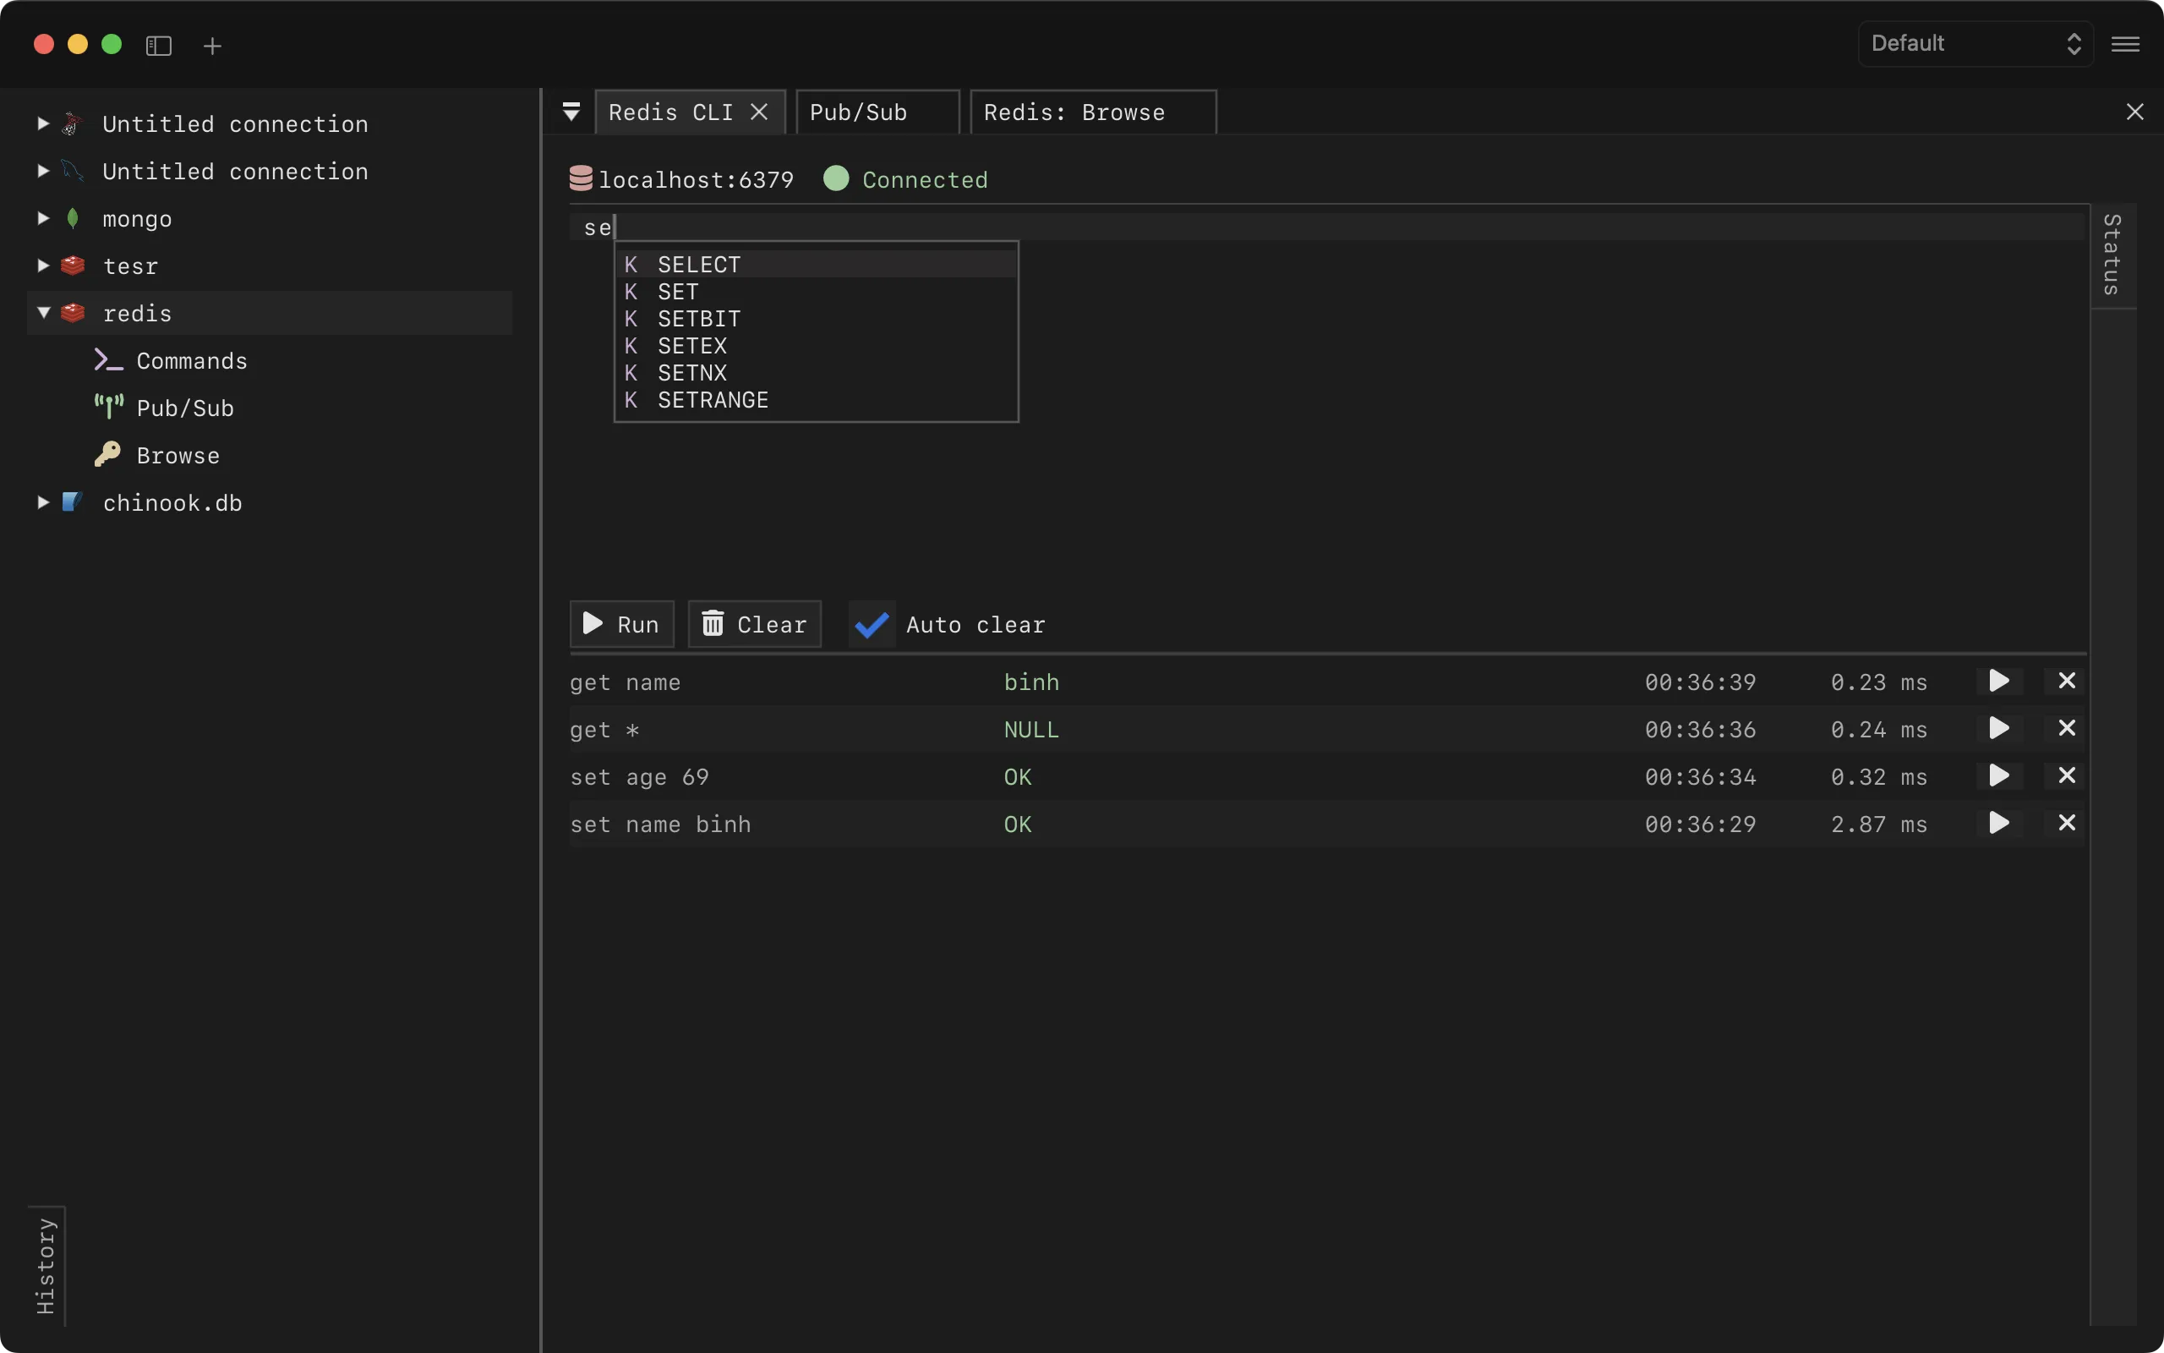Select SETRANGE from the autocomplete list
The image size is (2164, 1353).
pos(713,399)
